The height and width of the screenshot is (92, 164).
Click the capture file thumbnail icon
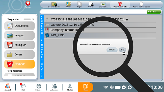click(x=47, y=25)
